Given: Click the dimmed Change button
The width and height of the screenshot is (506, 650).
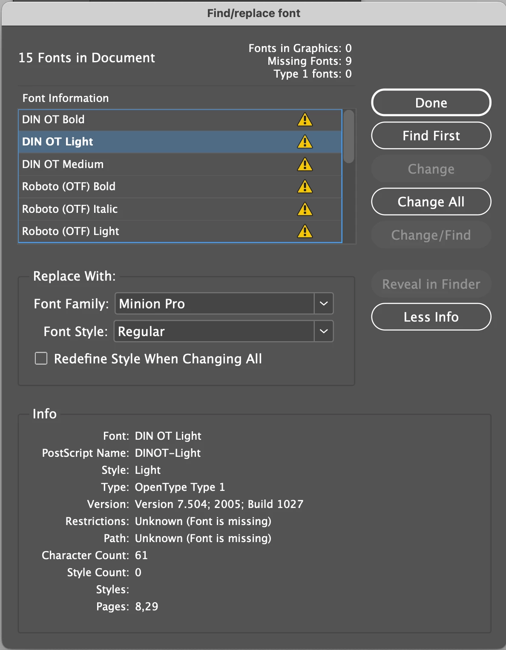Looking at the screenshot, I should pyautogui.click(x=431, y=169).
